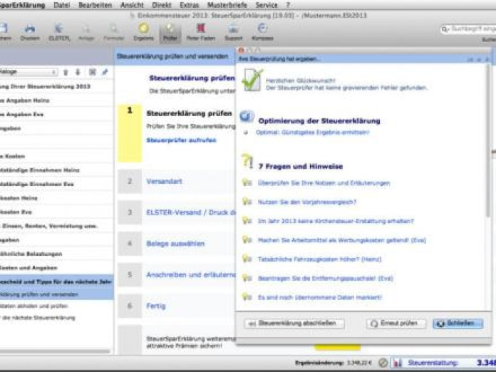This screenshot has width=496, height=372.
Task: Click Tatsächliche Fahrzeugkosten höher? (Heinz) hint
Action: pos(319,259)
